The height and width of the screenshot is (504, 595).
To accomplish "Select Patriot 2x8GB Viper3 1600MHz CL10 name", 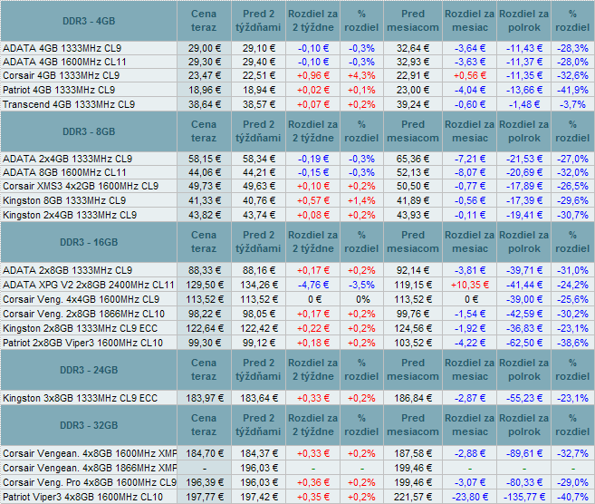I will [x=82, y=343].
